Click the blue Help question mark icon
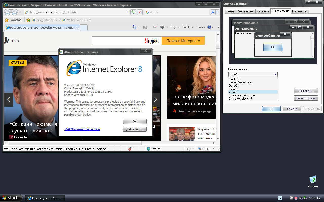Viewport: 324px width, 202px height. coord(209,27)
